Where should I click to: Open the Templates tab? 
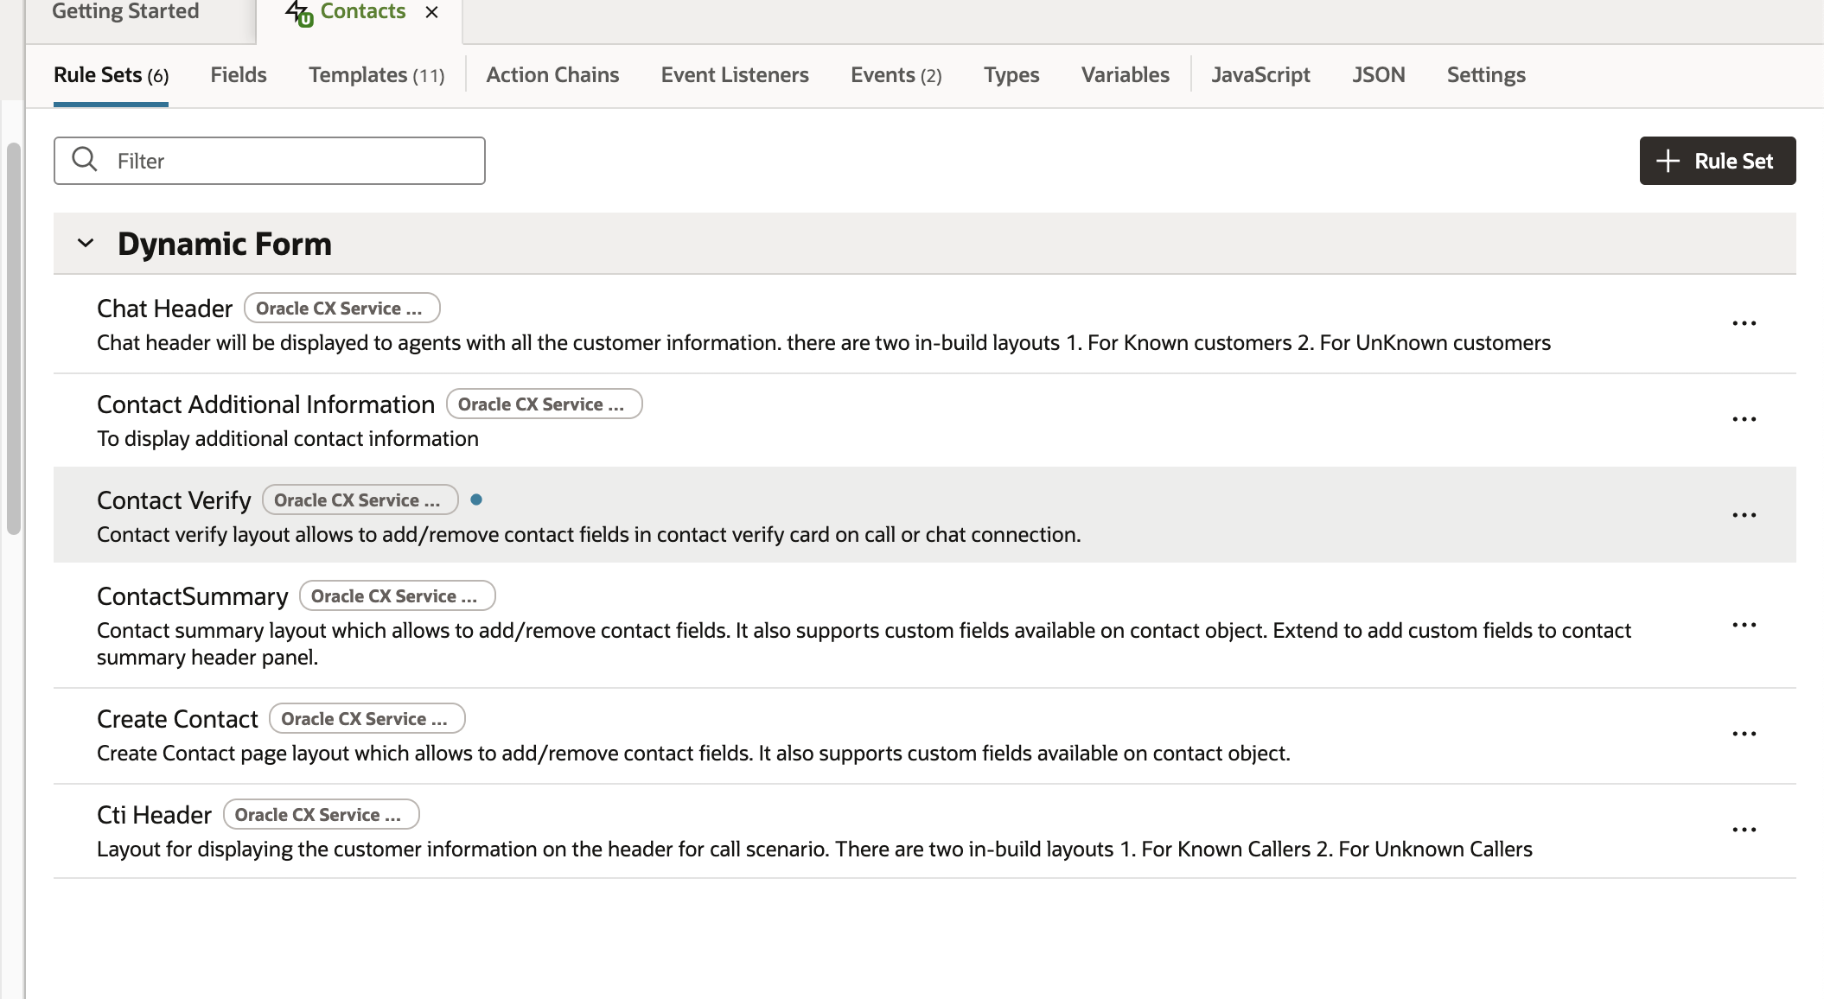[x=376, y=75]
